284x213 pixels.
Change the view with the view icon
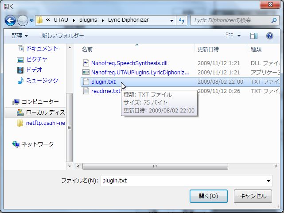(230, 35)
